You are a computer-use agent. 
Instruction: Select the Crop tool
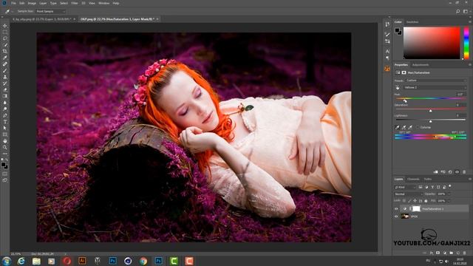(x=5, y=51)
